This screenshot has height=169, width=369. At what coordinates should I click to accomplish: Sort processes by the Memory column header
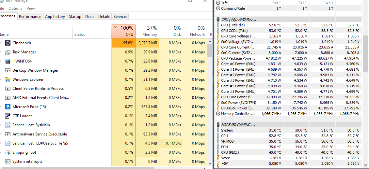pos(147,31)
